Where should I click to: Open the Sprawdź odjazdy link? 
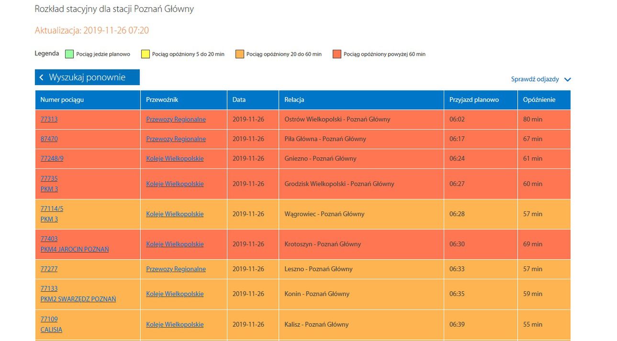535,79
